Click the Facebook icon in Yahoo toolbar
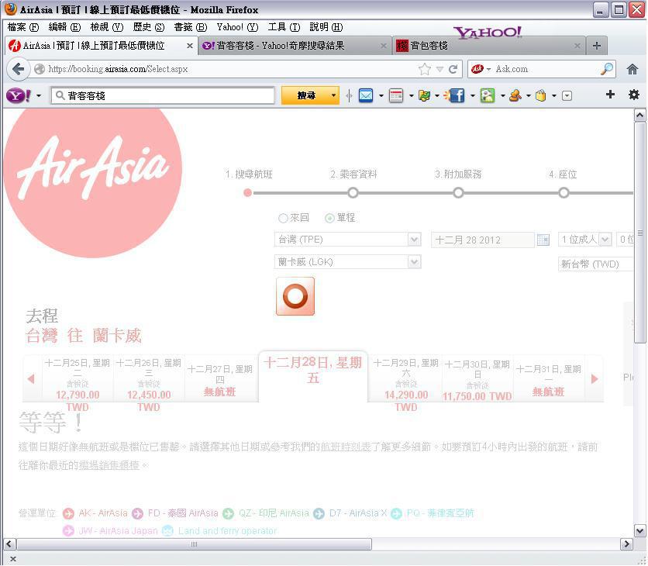 (457, 95)
